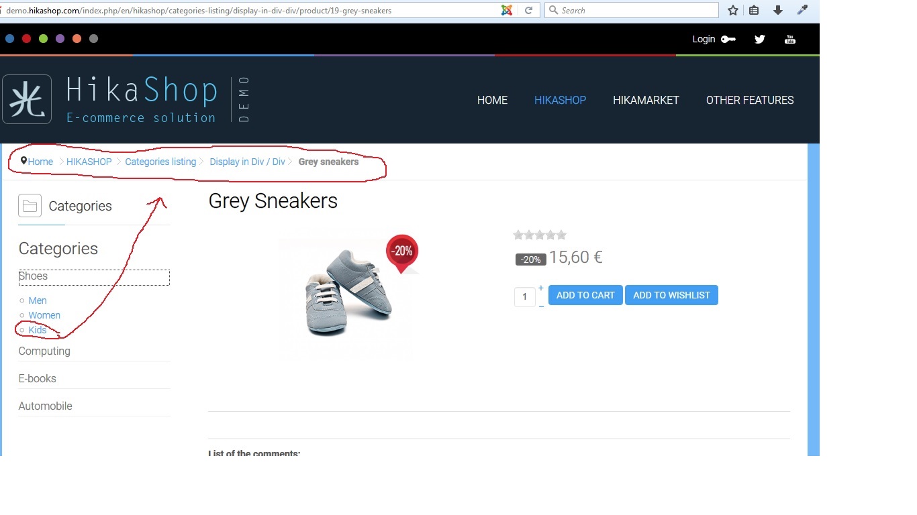Image resolution: width=917 pixels, height=515 pixels.
Task: Select the red color theme dot
Action: point(26,39)
